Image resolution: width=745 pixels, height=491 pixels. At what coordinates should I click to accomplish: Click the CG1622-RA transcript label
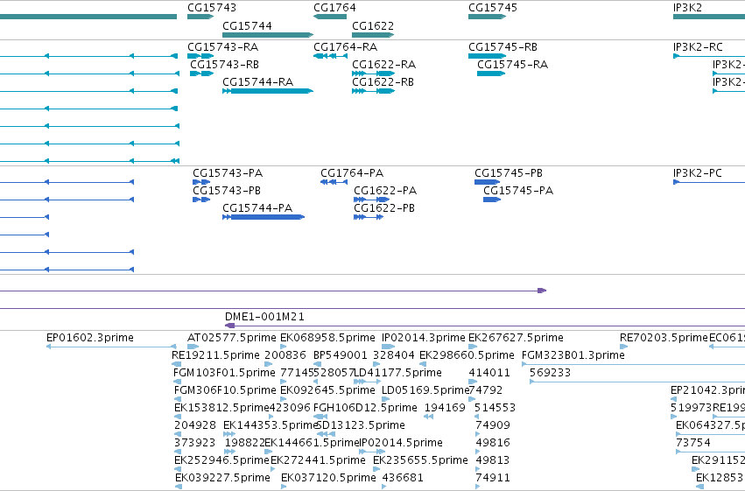click(x=384, y=64)
